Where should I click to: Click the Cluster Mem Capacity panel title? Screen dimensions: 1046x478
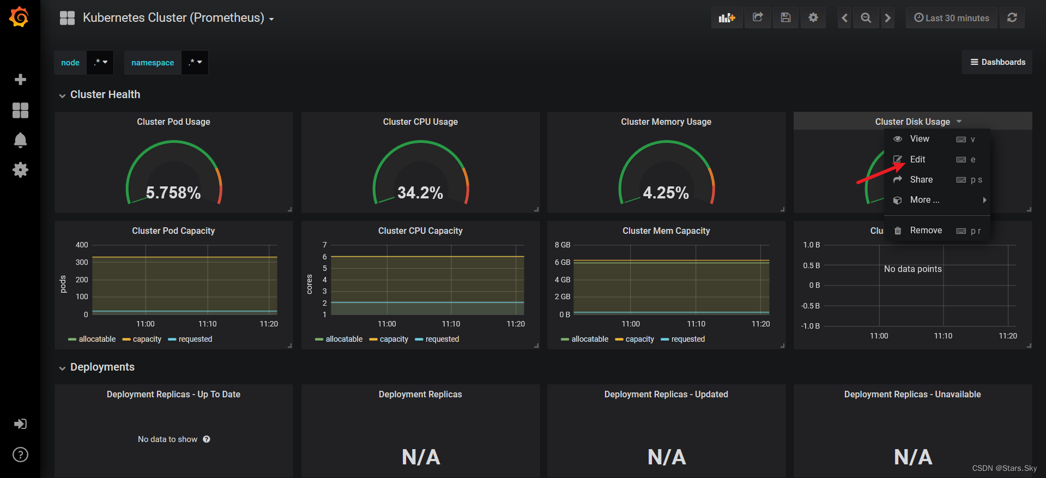pyautogui.click(x=666, y=231)
